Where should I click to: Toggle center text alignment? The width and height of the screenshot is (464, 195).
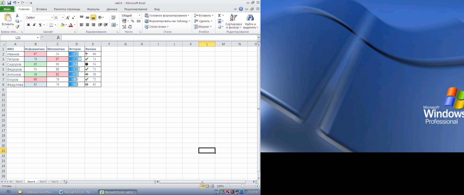pyautogui.click(x=88, y=25)
